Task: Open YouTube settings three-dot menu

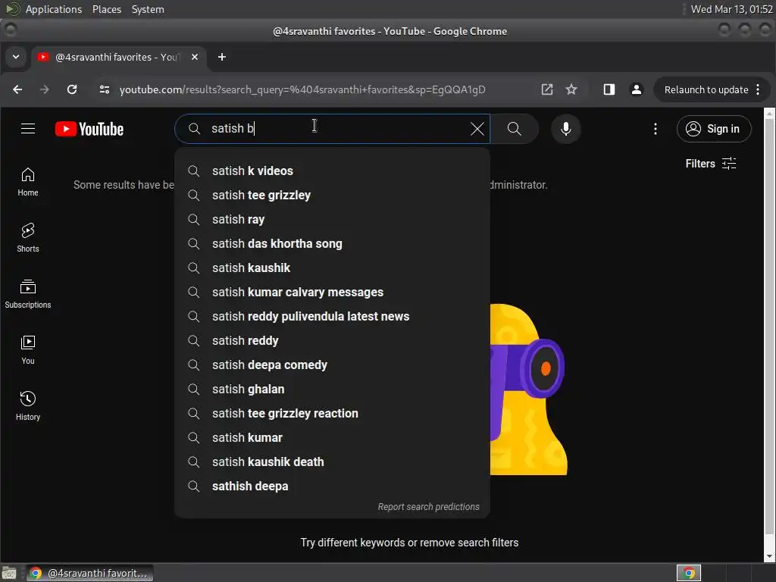Action: click(656, 129)
